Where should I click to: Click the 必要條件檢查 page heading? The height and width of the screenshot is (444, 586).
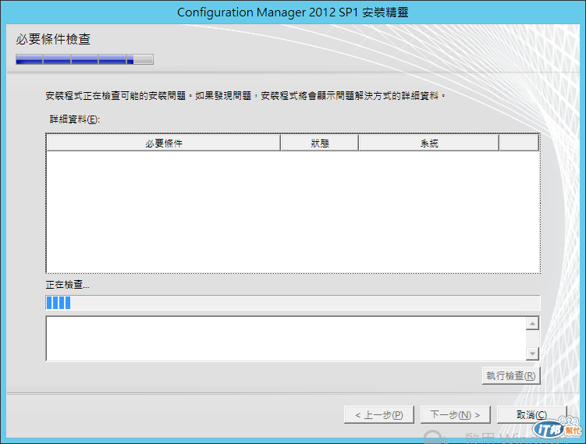[53, 39]
